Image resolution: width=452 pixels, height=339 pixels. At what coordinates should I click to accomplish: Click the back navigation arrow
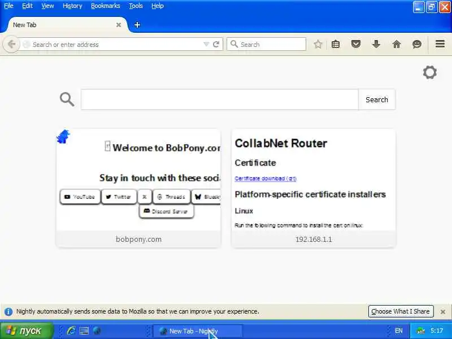(11, 45)
